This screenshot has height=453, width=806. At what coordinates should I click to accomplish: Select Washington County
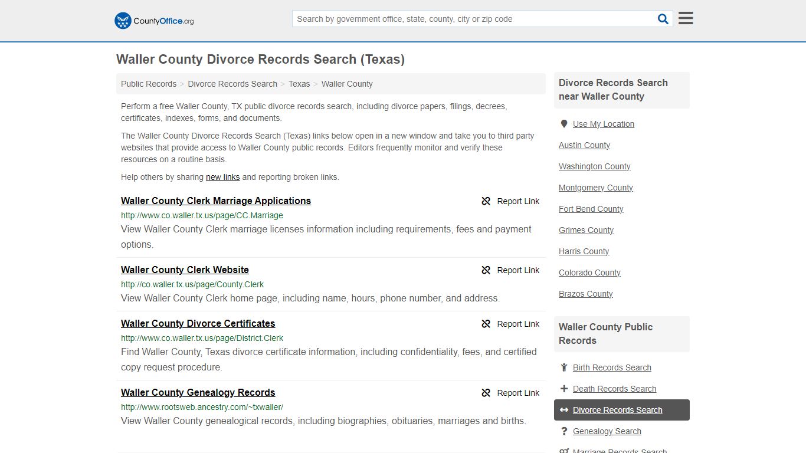tap(595, 166)
